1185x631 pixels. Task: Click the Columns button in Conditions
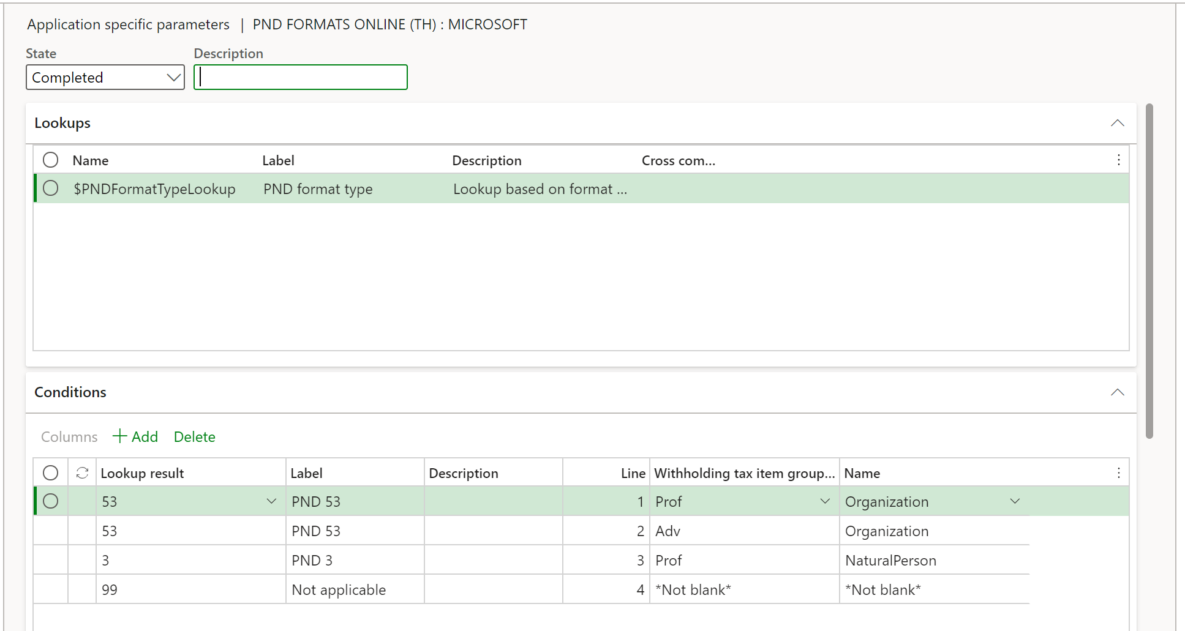coord(69,436)
